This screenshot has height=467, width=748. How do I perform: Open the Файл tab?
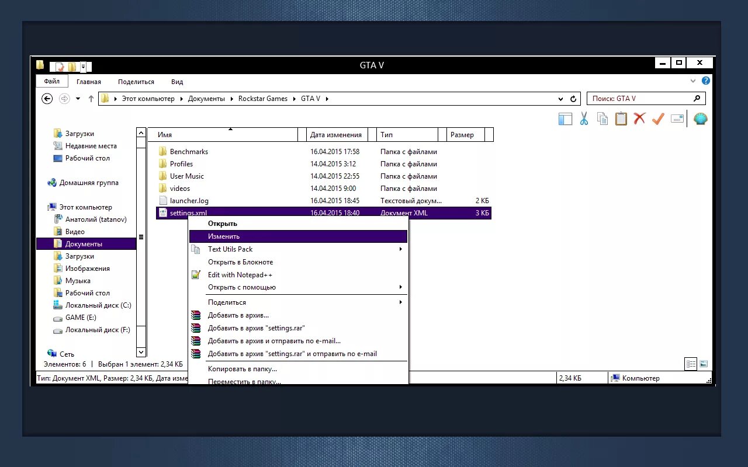pyautogui.click(x=52, y=82)
